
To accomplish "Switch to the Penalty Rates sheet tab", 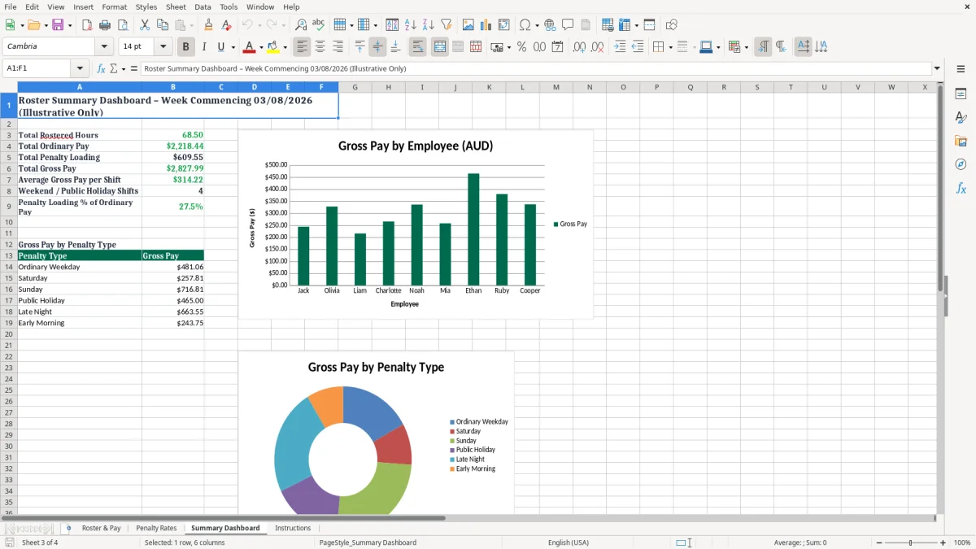I will [x=156, y=528].
